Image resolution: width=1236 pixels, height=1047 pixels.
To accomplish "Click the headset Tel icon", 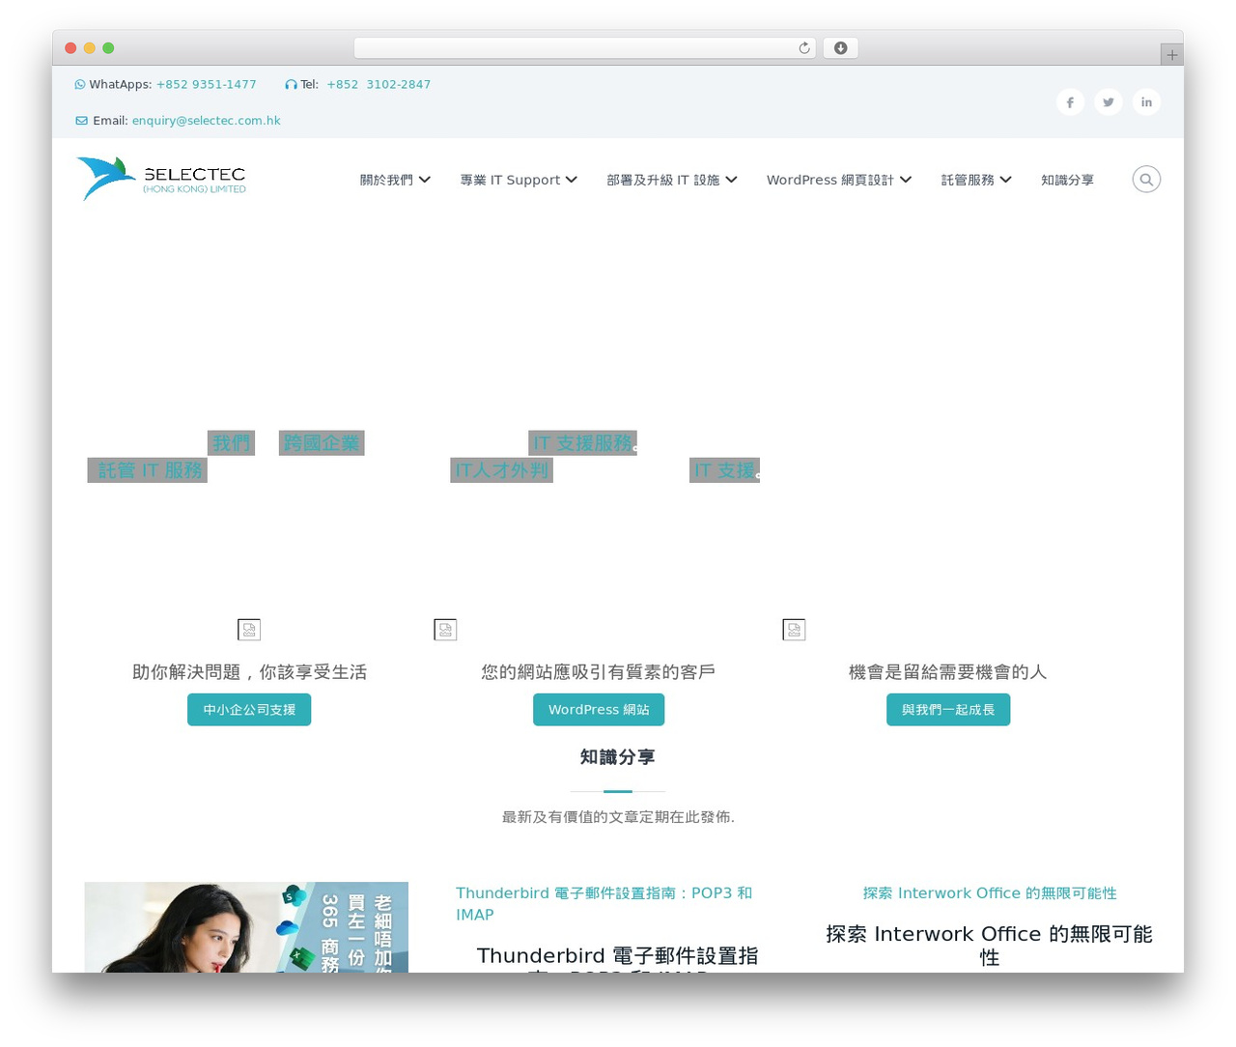I will (291, 85).
